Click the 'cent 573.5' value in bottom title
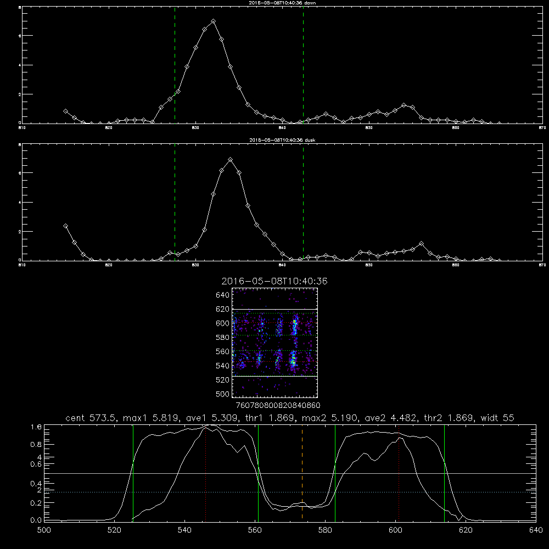549x549 pixels. coord(91,418)
